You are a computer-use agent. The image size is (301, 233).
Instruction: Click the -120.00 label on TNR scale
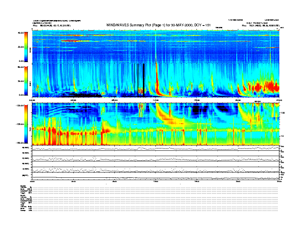20,105
